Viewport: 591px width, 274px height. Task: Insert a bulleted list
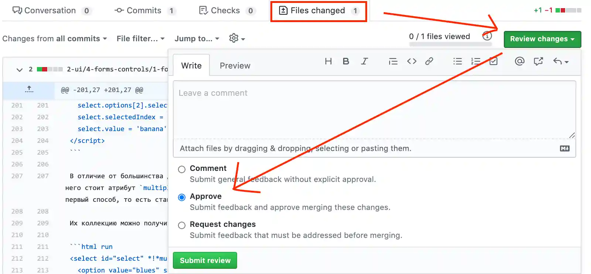[457, 62]
